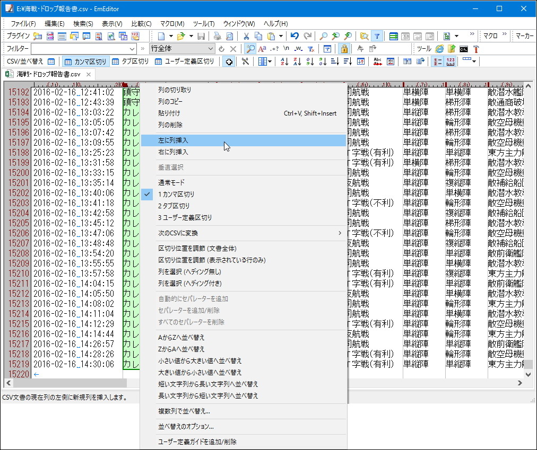The width and height of the screenshot is (537, 450).
Task: Click the command prompt tool icon
Action: (x=464, y=49)
